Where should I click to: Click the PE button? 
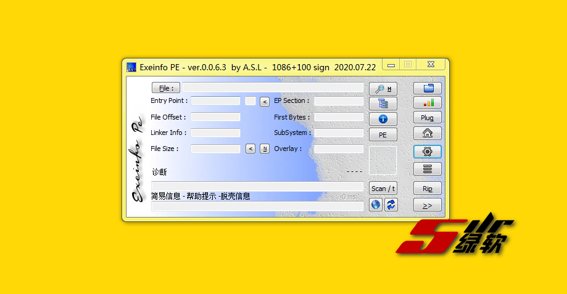click(383, 135)
